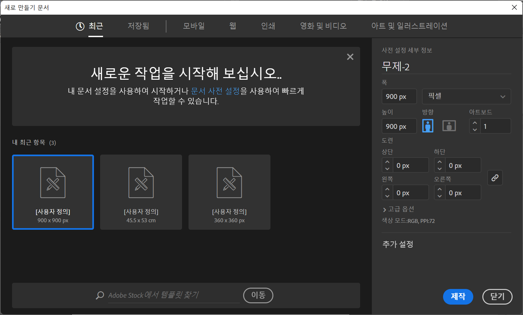Increase 왼쪽 bleed value

click(387, 189)
